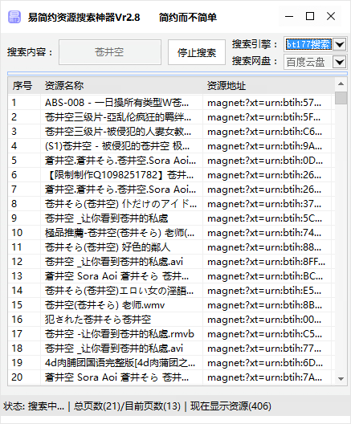Click the 停止搜索 button
The height and width of the screenshot is (424, 351).
197,52
